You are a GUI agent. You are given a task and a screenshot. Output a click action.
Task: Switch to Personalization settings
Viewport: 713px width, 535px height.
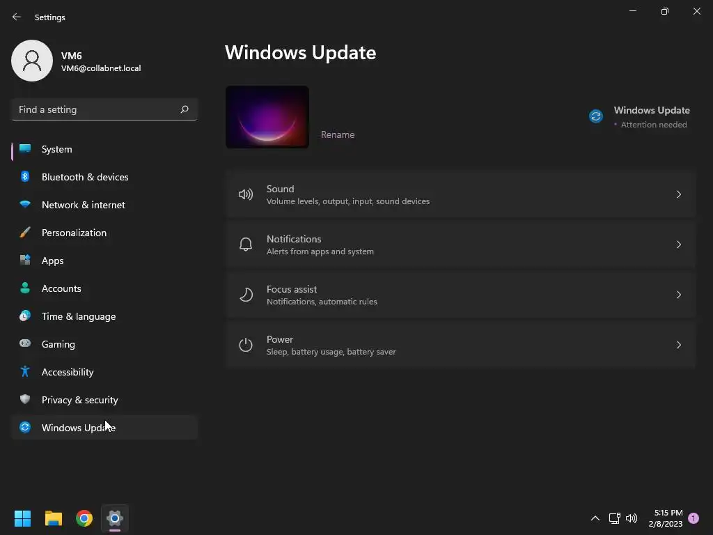point(104,233)
